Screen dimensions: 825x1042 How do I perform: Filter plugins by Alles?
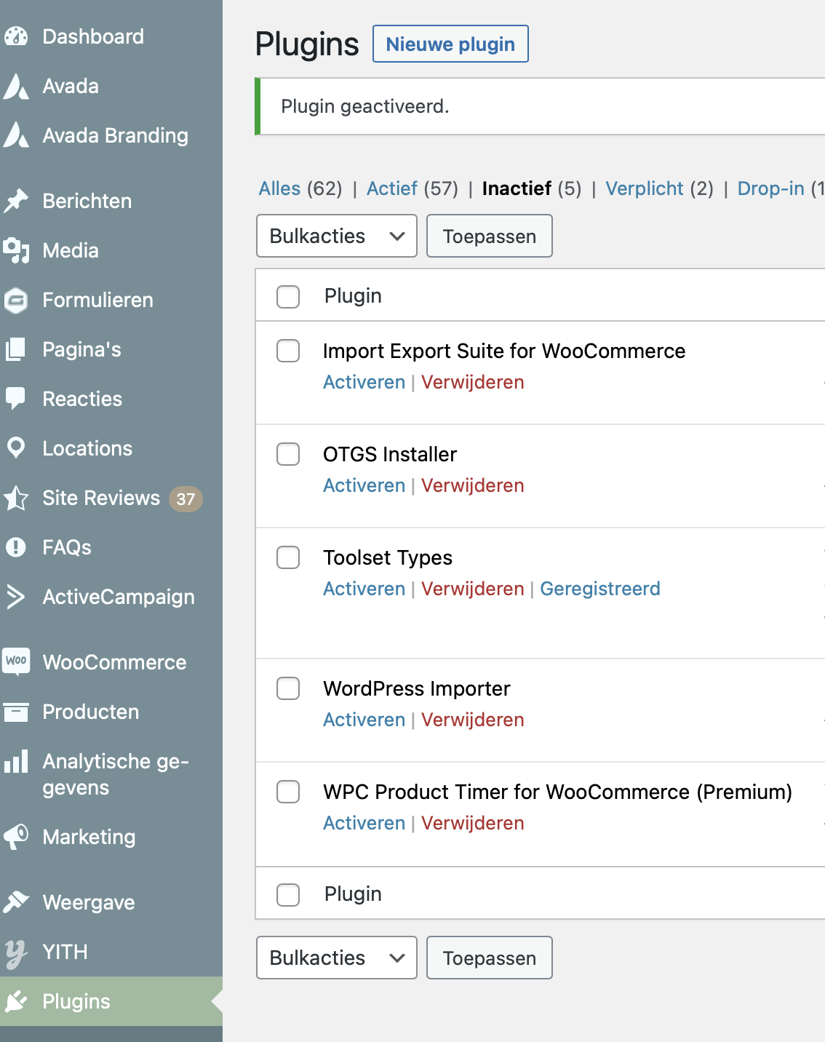pos(279,188)
